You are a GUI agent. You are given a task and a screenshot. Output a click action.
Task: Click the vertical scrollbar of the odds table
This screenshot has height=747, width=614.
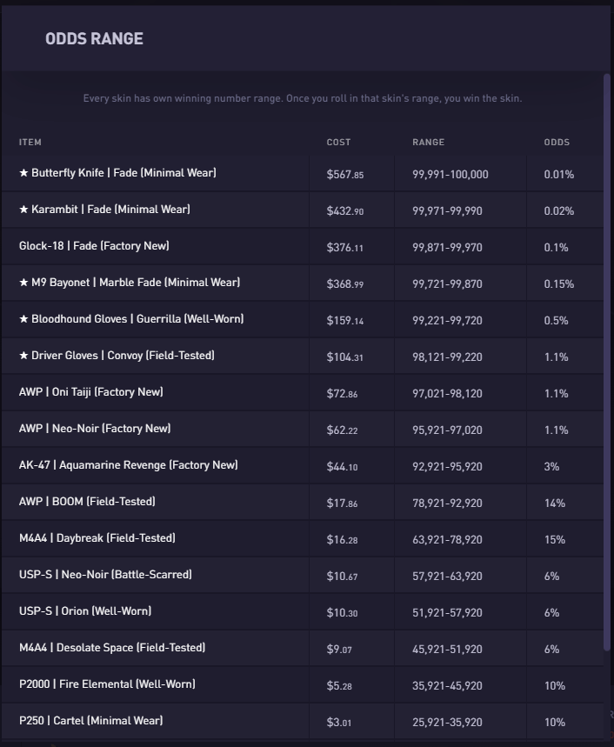pyautogui.click(x=607, y=348)
